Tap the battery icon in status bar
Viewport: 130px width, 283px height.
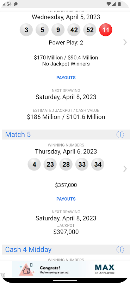[119, 4]
